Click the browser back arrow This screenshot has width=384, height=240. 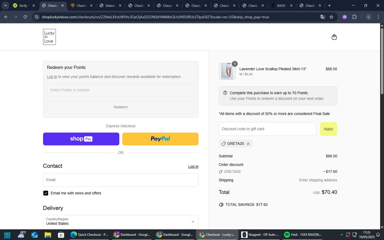pos(6,17)
